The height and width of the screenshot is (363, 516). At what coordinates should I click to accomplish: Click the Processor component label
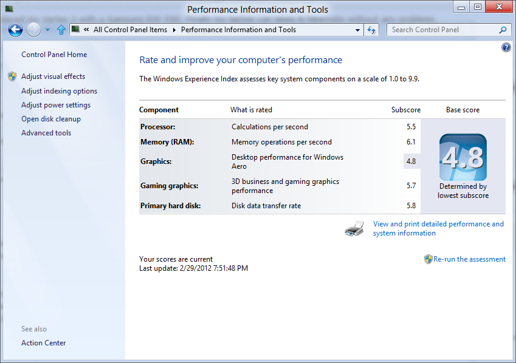pyautogui.click(x=158, y=127)
